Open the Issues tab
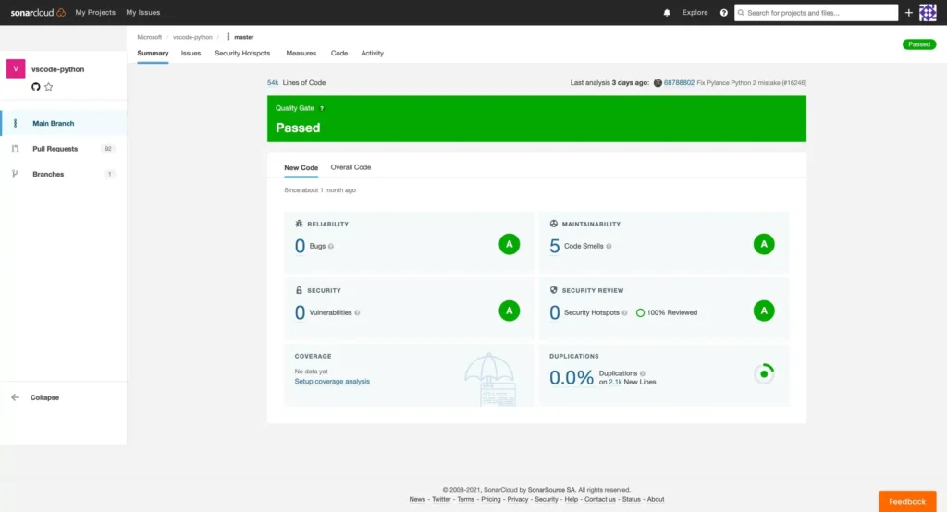 [191, 53]
